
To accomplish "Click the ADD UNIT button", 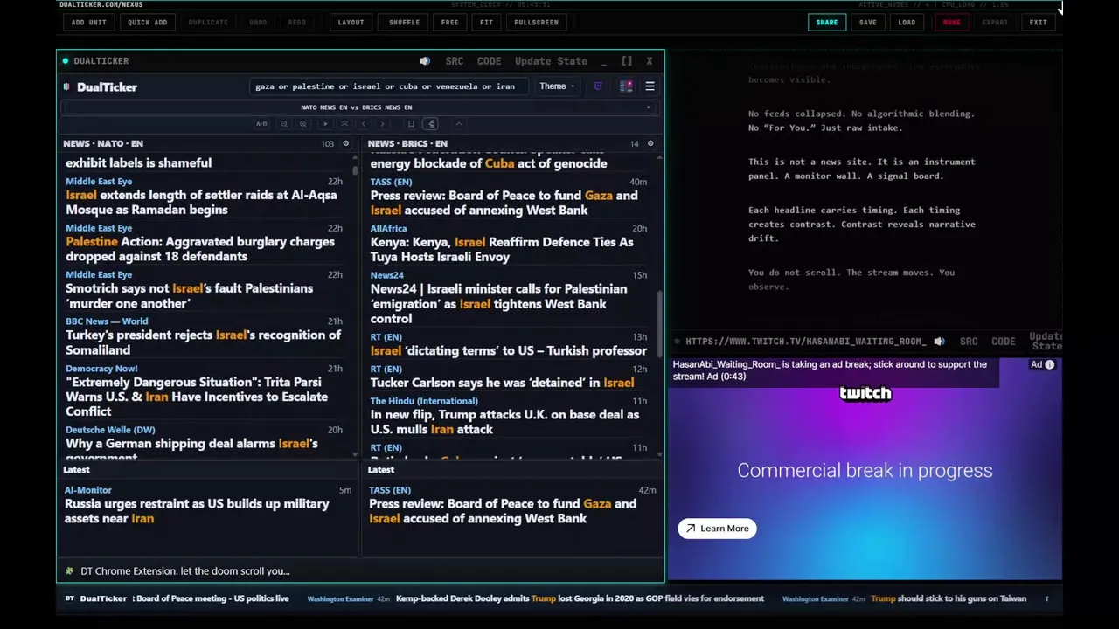I will (89, 23).
